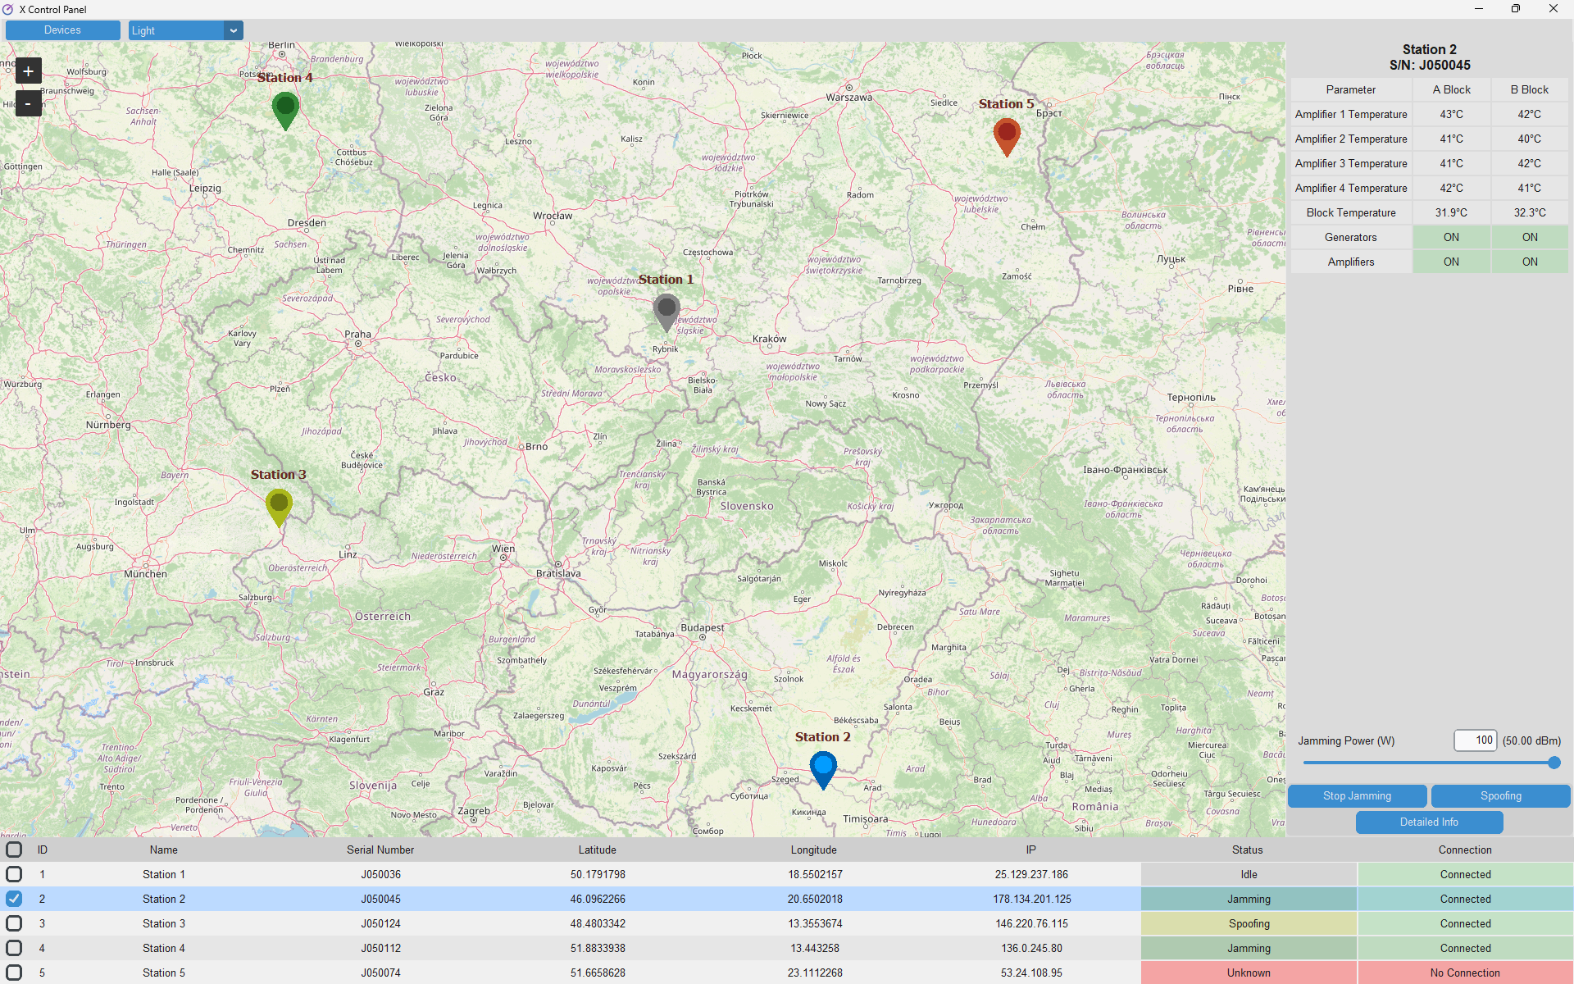
Task: Click the Latitude column header
Action: pos(598,850)
